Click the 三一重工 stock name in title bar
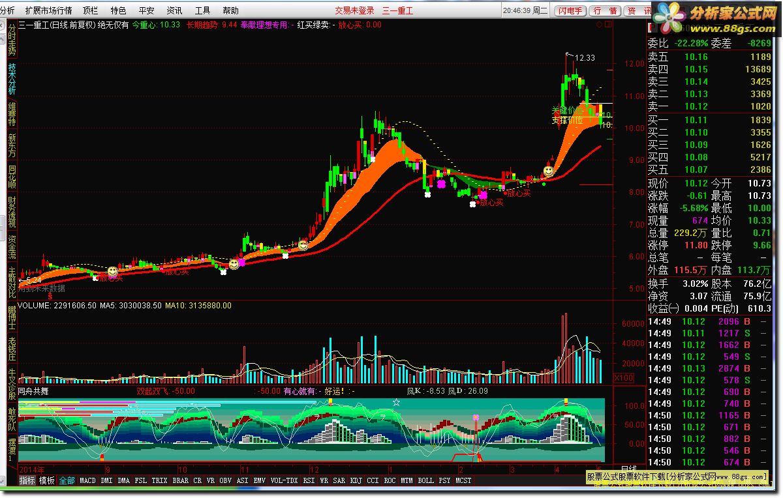This screenshot has height=498, width=783. [x=397, y=10]
